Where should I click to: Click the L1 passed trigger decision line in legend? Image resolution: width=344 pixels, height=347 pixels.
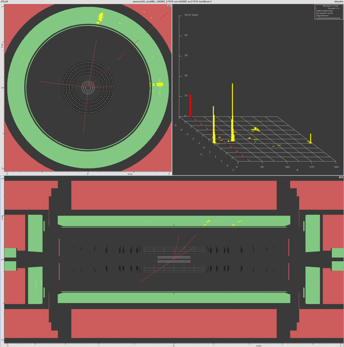click(328, 18)
